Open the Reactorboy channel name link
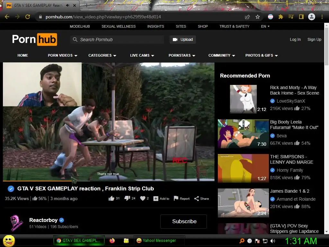Screen dimensions: 329x247 tap(43, 220)
